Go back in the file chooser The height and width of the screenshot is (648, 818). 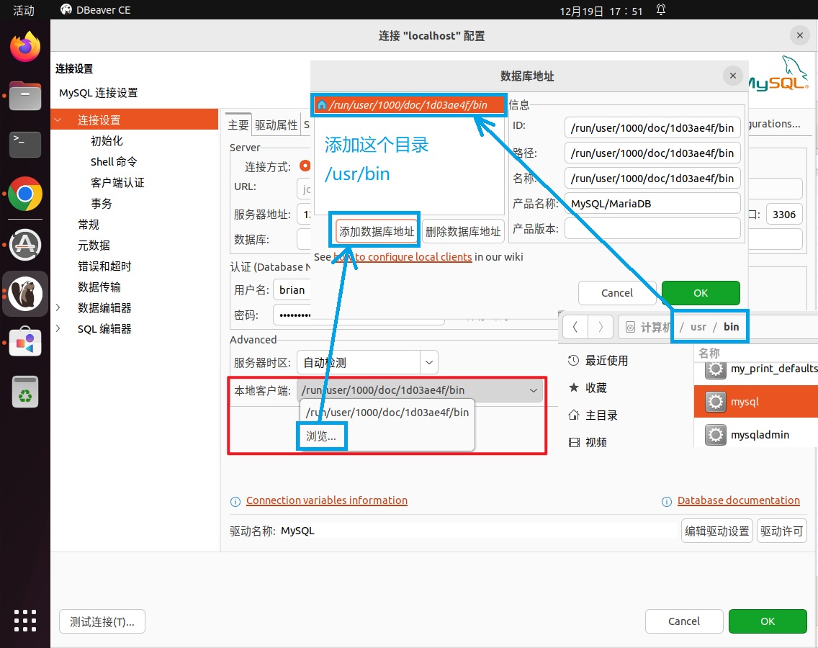(575, 327)
